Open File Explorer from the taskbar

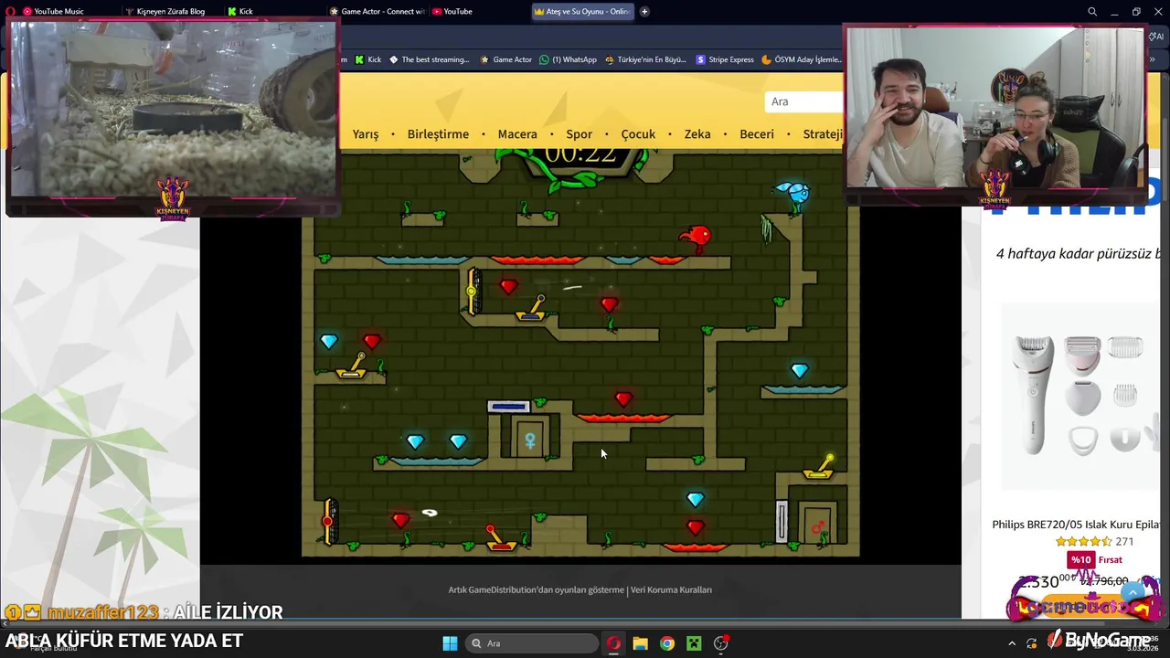(x=640, y=643)
